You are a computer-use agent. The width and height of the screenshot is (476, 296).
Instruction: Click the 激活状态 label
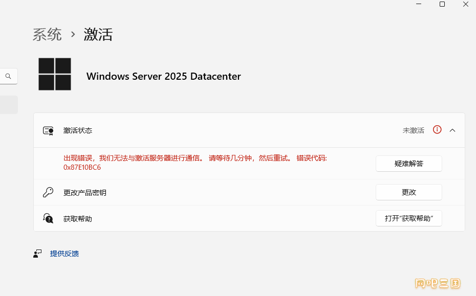tap(78, 130)
